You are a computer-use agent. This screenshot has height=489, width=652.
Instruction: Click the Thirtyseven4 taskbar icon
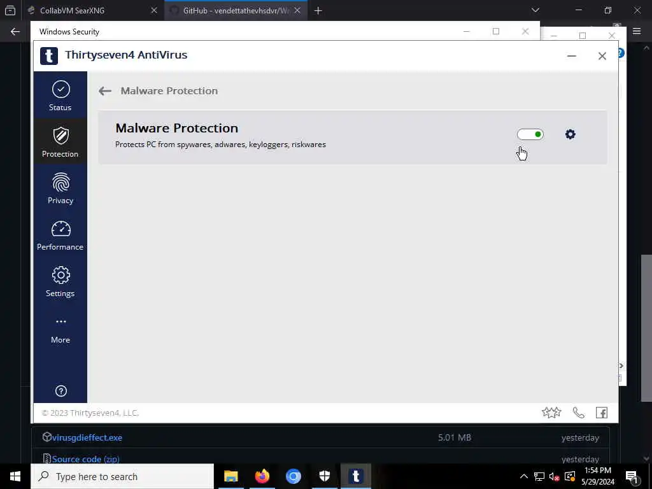(356, 476)
